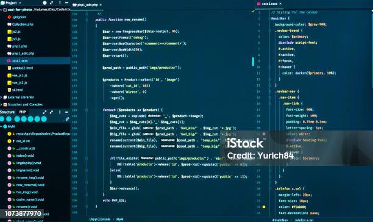
Task: Toggle the fifth circular filter in Structure toolbar
Action: click(30, 119)
